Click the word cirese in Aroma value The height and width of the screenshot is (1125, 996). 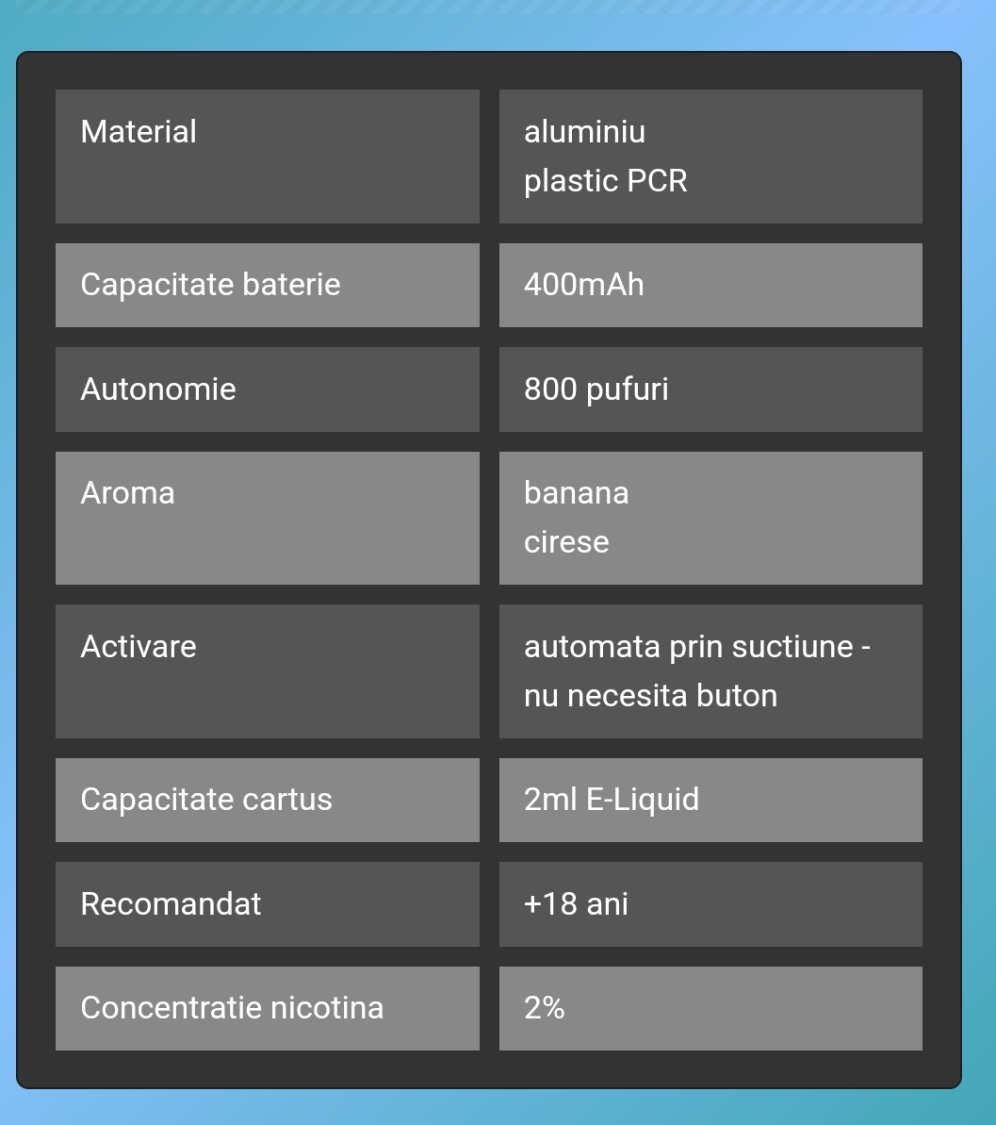[566, 542]
